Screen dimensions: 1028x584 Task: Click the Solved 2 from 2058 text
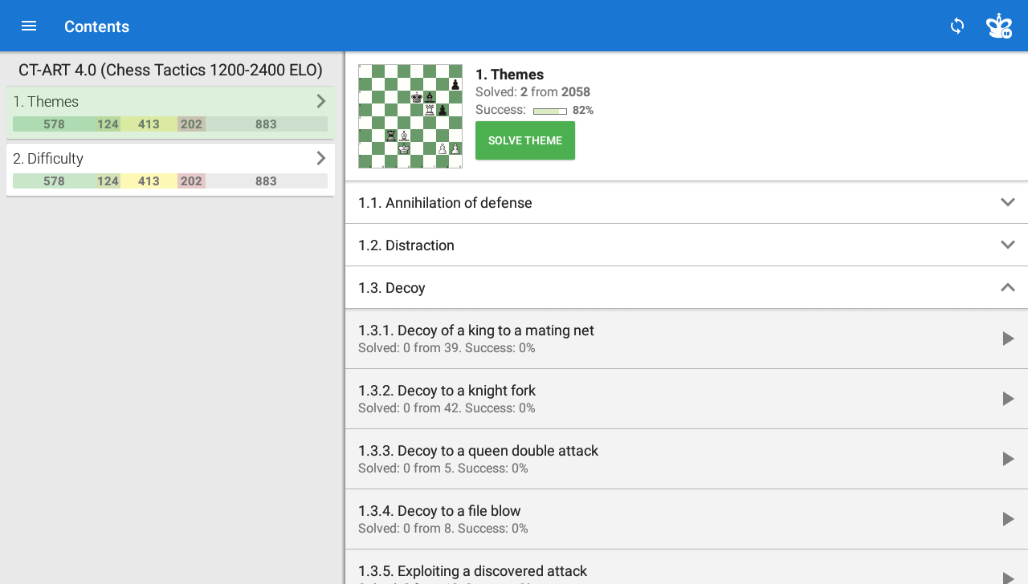532,92
